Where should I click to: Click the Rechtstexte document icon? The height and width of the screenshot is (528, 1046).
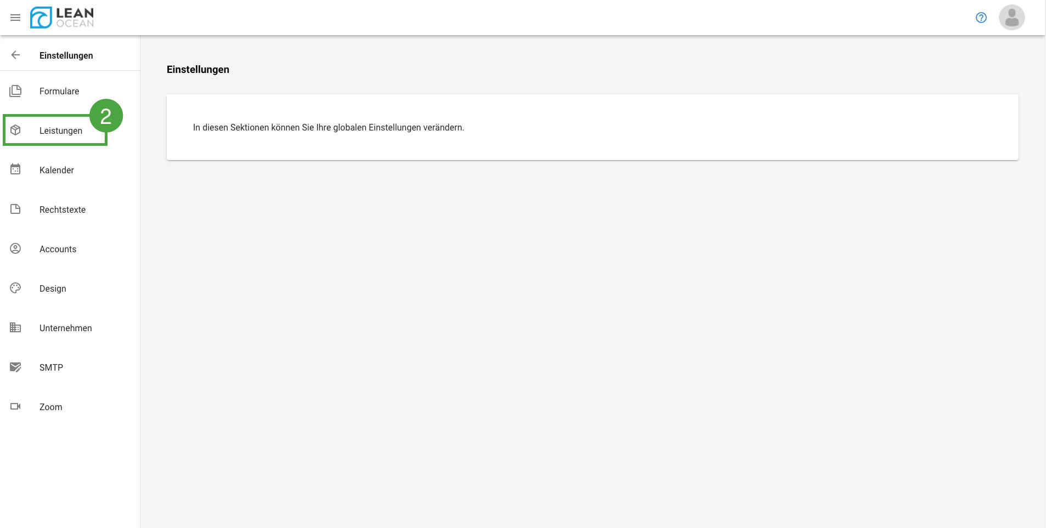[x=15, y=209]
